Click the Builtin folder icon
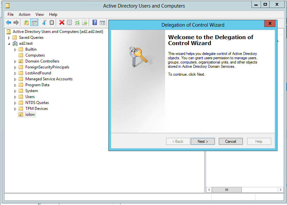 tap(21, 49)
